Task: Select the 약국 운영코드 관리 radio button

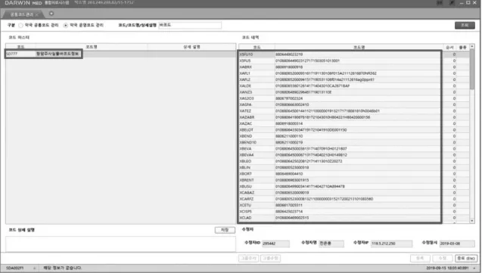Action: click(66, 26)
